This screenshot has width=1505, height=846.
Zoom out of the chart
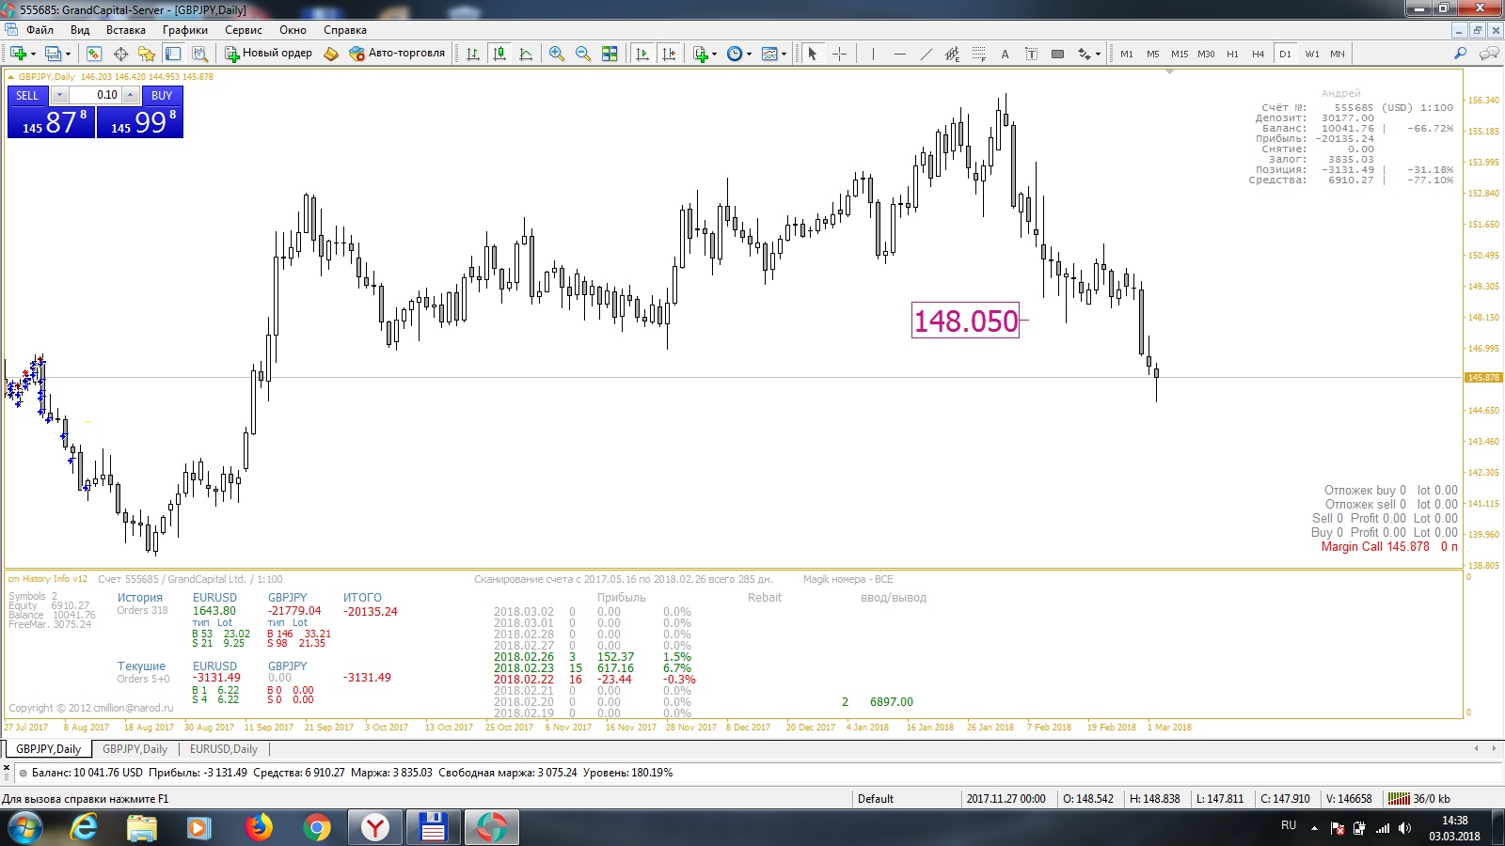(x=583, y=54)
